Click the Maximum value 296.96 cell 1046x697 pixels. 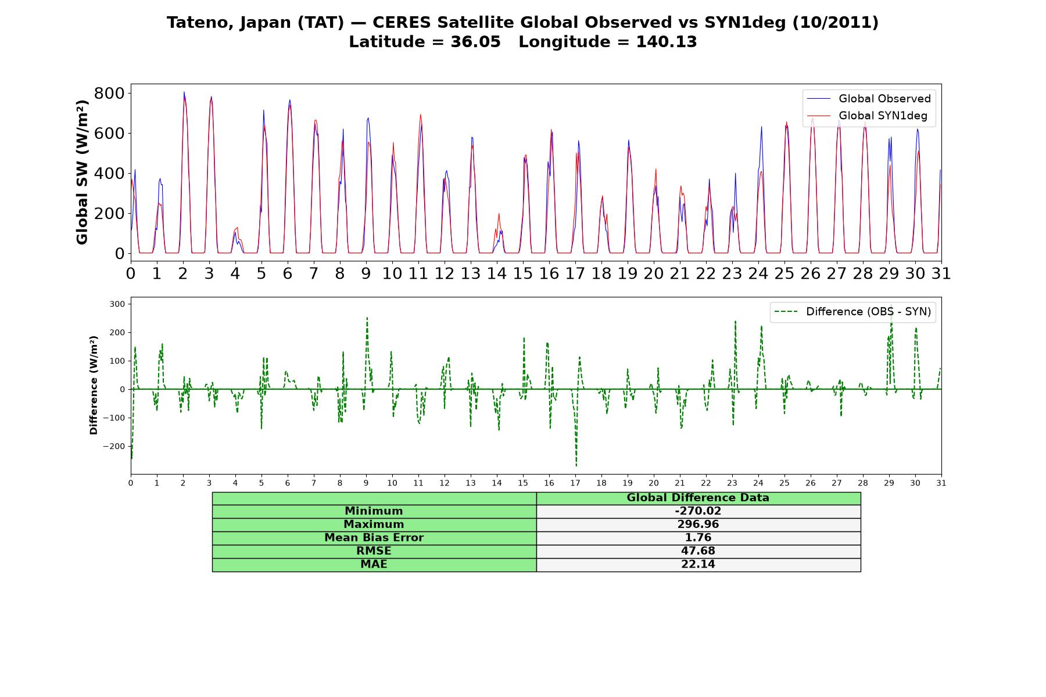tap(698, 524)
